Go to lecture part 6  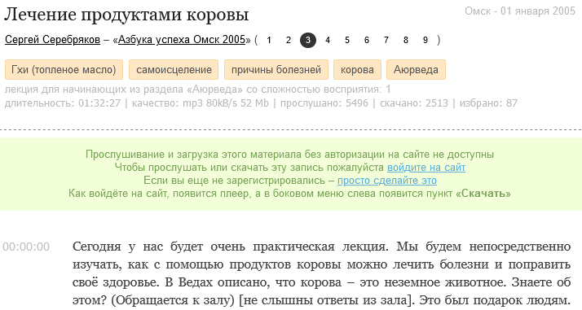[367, 40]
